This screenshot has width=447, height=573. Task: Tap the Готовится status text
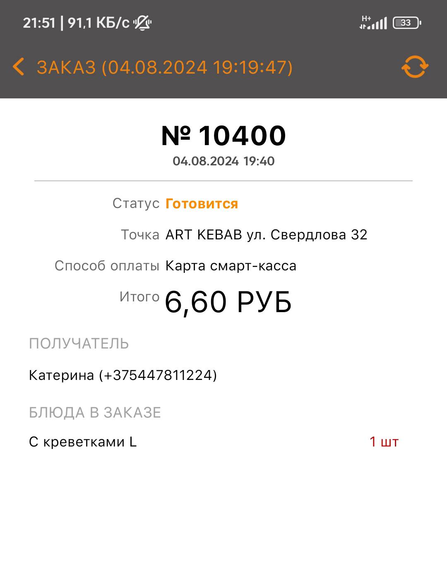coord(202,204)
